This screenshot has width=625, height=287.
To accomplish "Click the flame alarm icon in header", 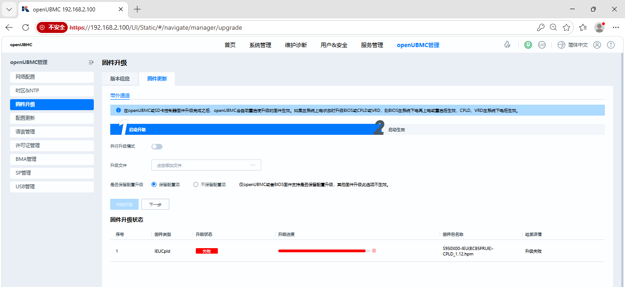I will pos(507,45).
